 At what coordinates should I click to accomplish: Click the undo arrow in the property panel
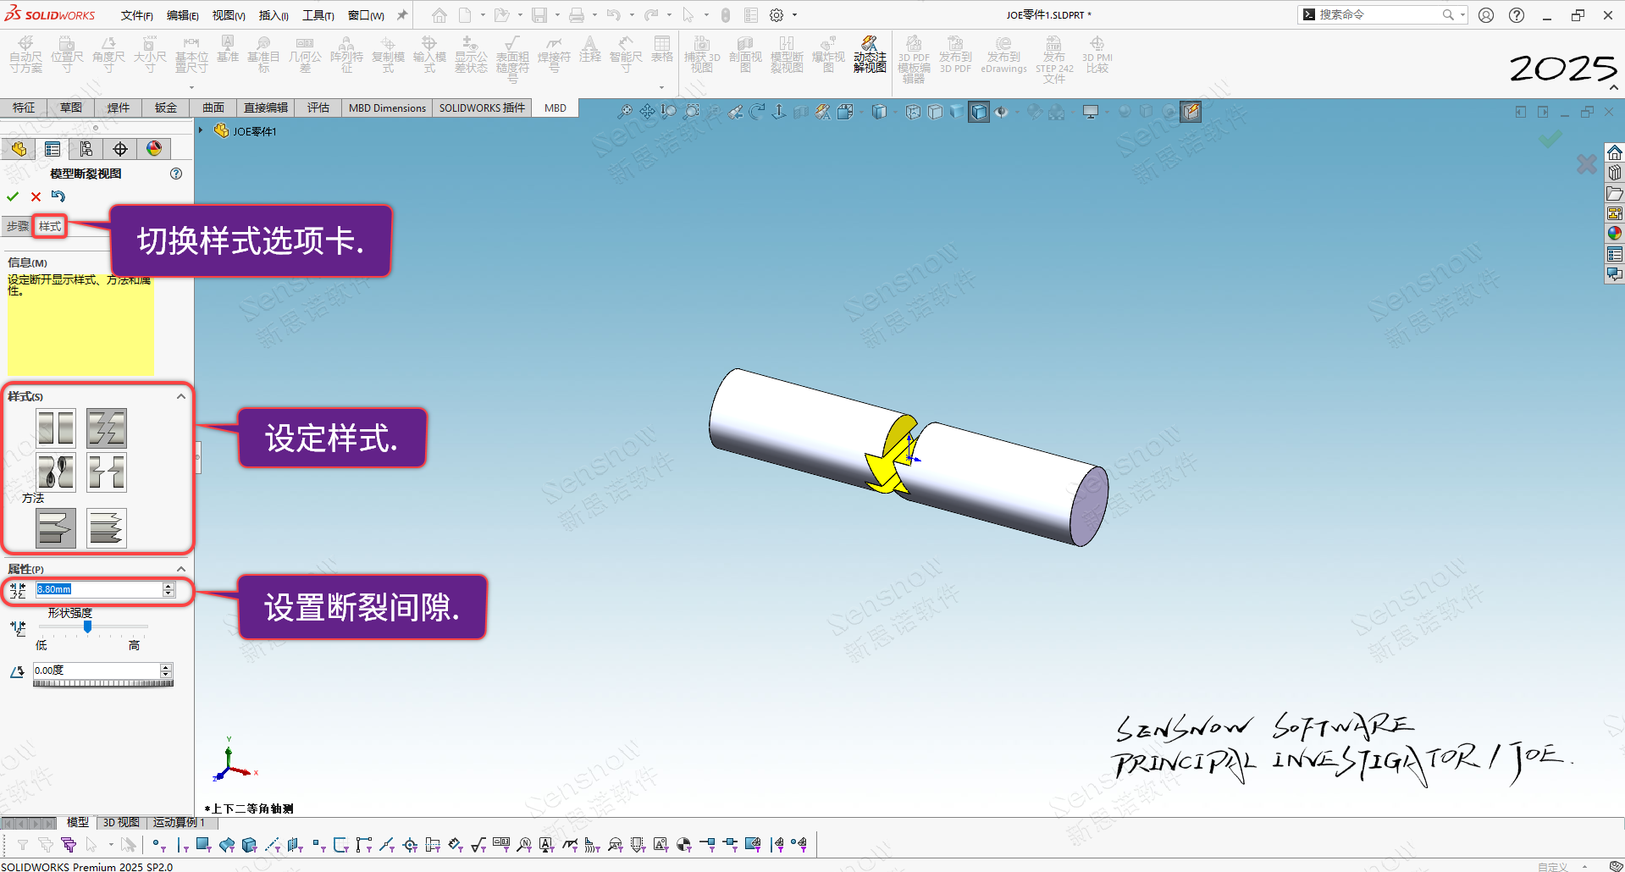(x=58, y=196)
